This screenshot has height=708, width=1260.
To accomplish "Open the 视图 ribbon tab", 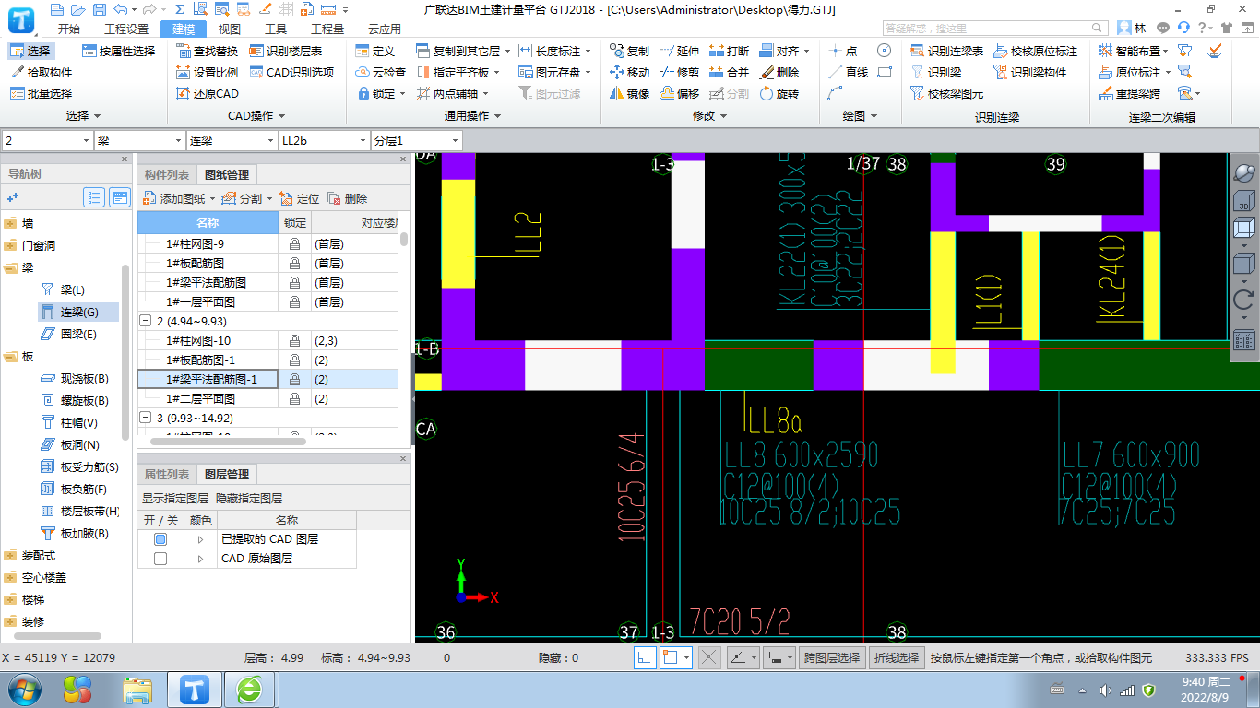I will tap(229, 29).
